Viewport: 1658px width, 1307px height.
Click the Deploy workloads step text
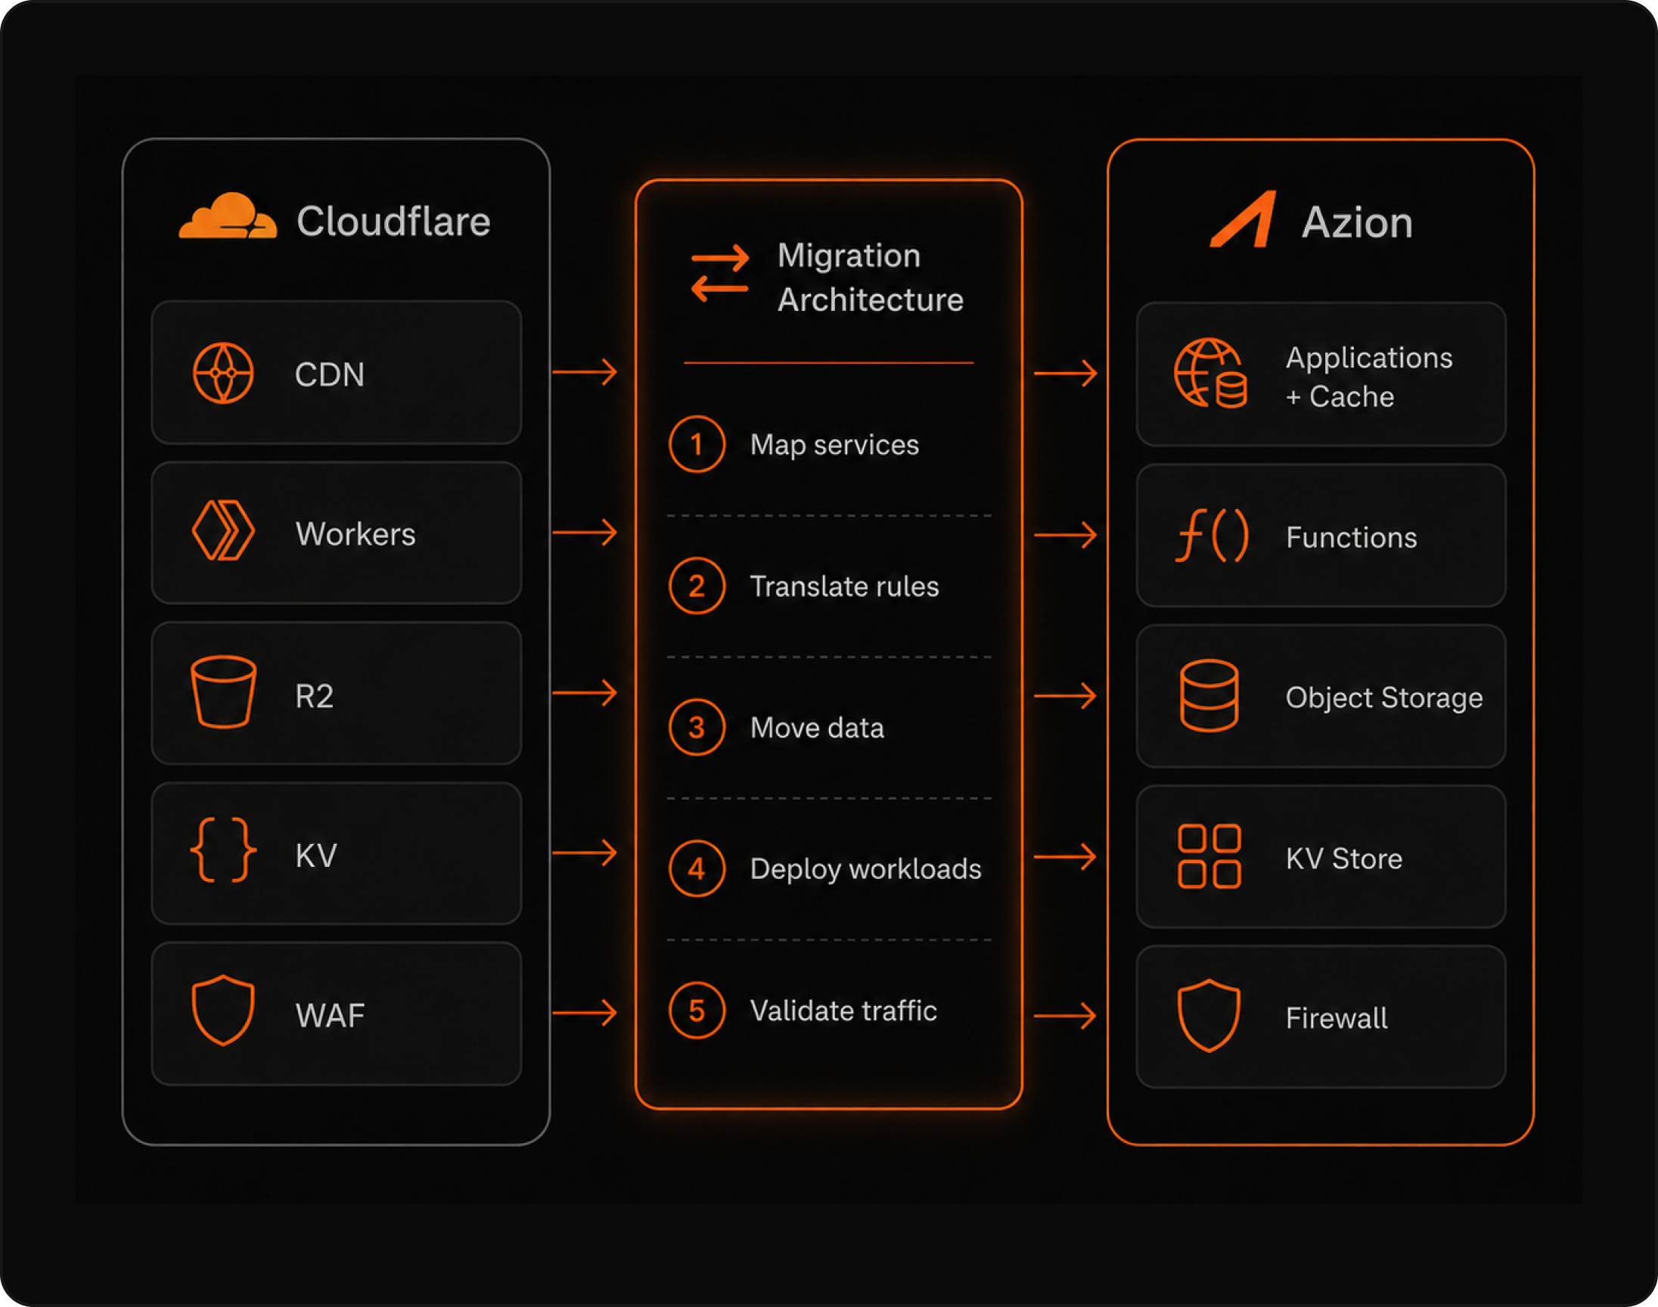(x=865, y=869)
